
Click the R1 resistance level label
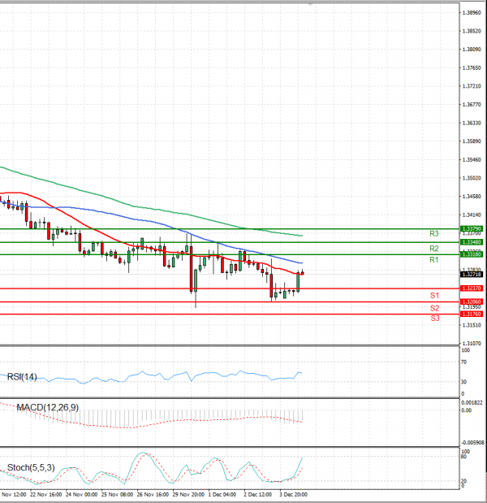[434, 260]
